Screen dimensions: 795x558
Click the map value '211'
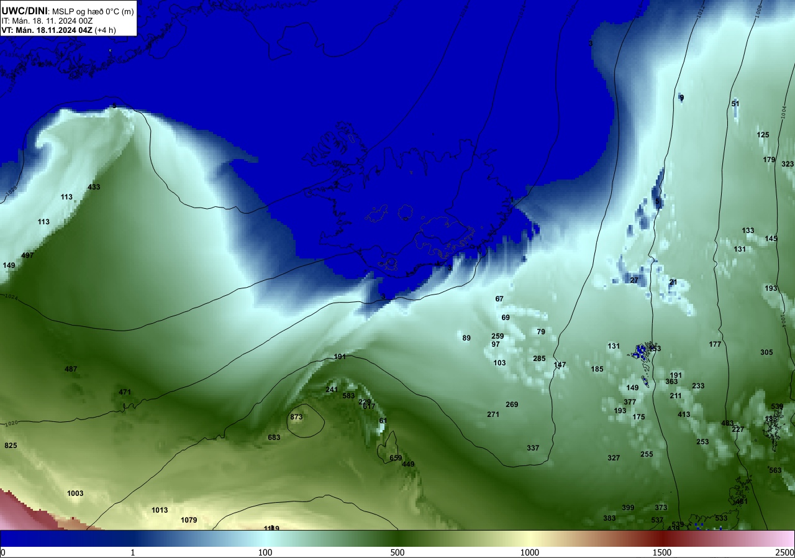(x=676, y=396)
